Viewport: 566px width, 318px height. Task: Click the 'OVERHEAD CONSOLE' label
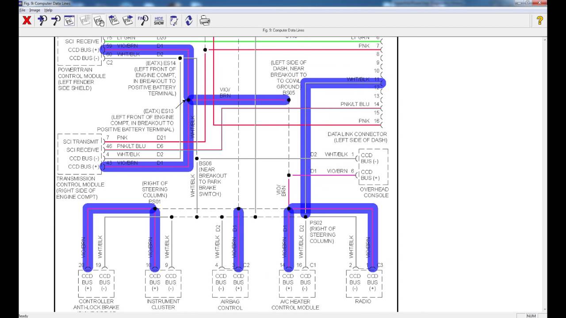coord(374,192)
